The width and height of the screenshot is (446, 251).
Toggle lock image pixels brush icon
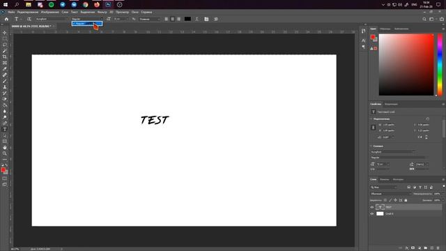pos(390,200)
